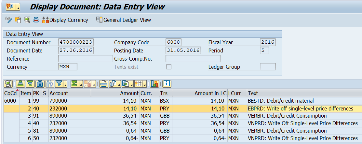
Task: Select the empty Reference field
Action: pyautogui.click(x=86, y=58)
